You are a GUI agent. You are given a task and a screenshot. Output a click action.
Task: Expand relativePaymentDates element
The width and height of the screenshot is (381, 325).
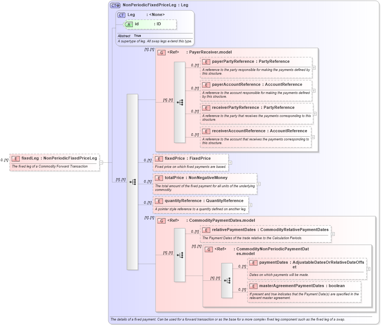(x=333, y=234)
